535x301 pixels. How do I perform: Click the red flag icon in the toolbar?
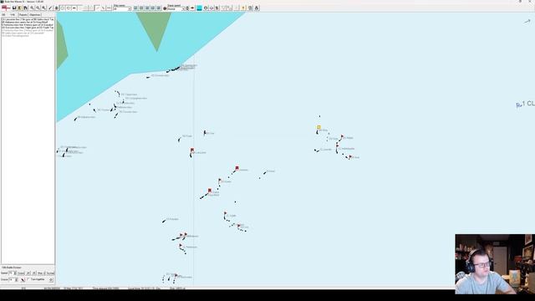[5, 8]
